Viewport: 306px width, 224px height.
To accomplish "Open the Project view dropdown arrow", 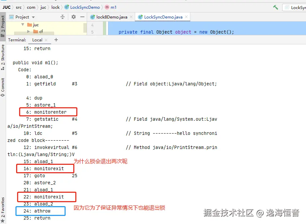I will [33, 17].
